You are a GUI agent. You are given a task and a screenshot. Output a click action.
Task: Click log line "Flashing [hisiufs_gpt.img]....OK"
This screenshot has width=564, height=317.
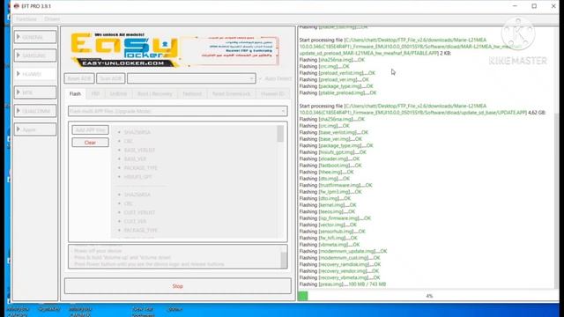pos(333,152)
